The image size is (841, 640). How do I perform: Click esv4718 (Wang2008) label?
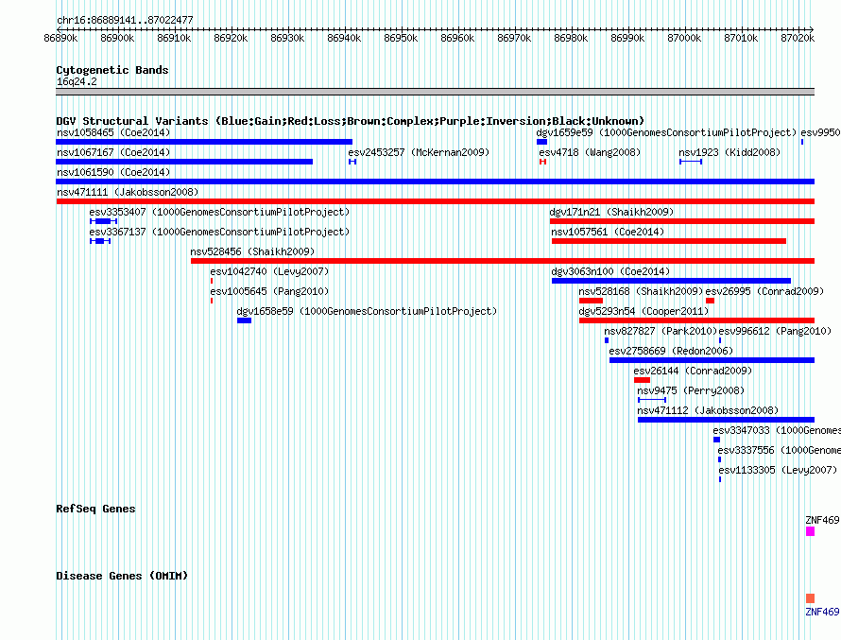[x=590, y=152]
